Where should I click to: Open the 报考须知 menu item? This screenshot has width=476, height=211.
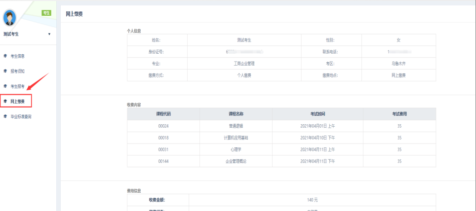pos(18,71)
